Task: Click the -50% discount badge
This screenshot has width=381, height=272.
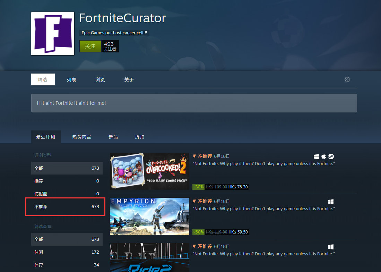Action: click(x=199, y=232)
